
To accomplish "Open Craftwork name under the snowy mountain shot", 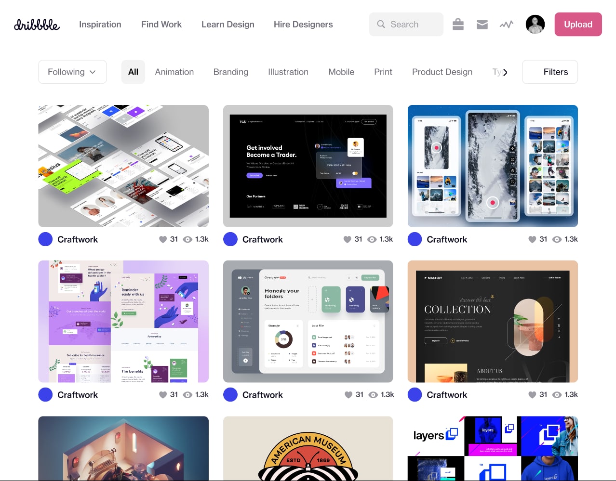I will (x=447, y=239).
